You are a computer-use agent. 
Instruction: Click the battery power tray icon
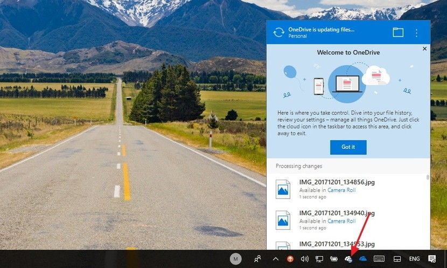coord(334,259)
